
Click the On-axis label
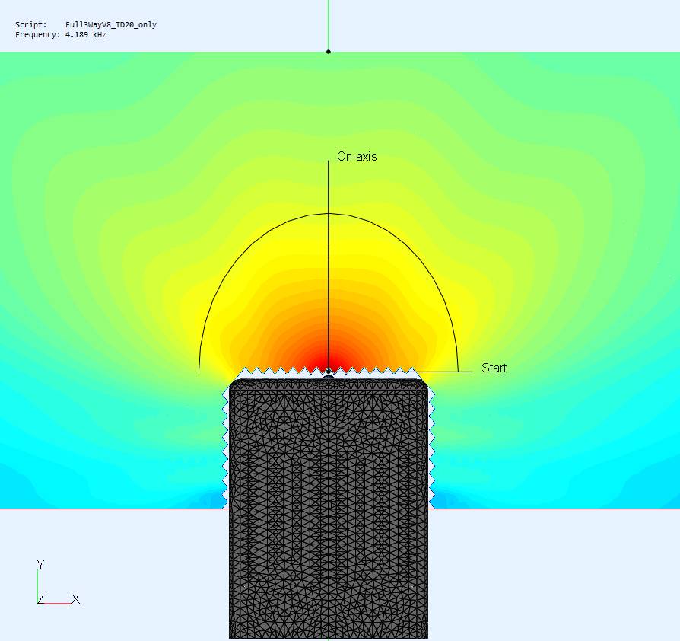(357, 157)
